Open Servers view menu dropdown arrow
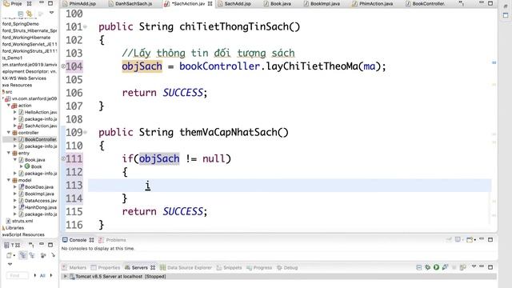 pyautogui.click(x=474, y=266)
